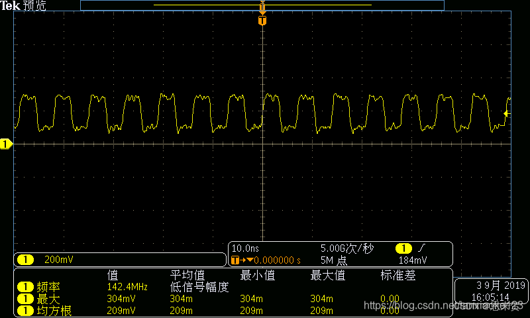Click the 209mV RMS value
This screenshot has height=318, width=530.
pos(121,311)
